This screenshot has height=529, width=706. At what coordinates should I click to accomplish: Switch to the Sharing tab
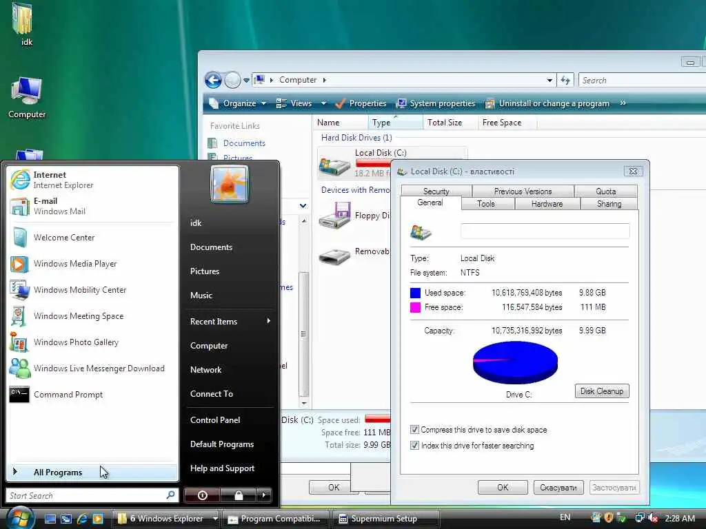(x=609, y=204)
